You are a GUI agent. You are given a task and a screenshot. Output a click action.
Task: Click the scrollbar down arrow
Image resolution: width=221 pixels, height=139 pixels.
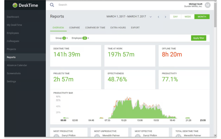pos(215,135)
